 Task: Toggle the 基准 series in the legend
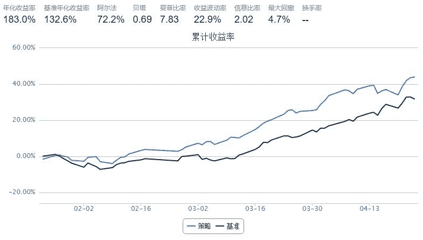pyautogui.click(x=228, y=227)
